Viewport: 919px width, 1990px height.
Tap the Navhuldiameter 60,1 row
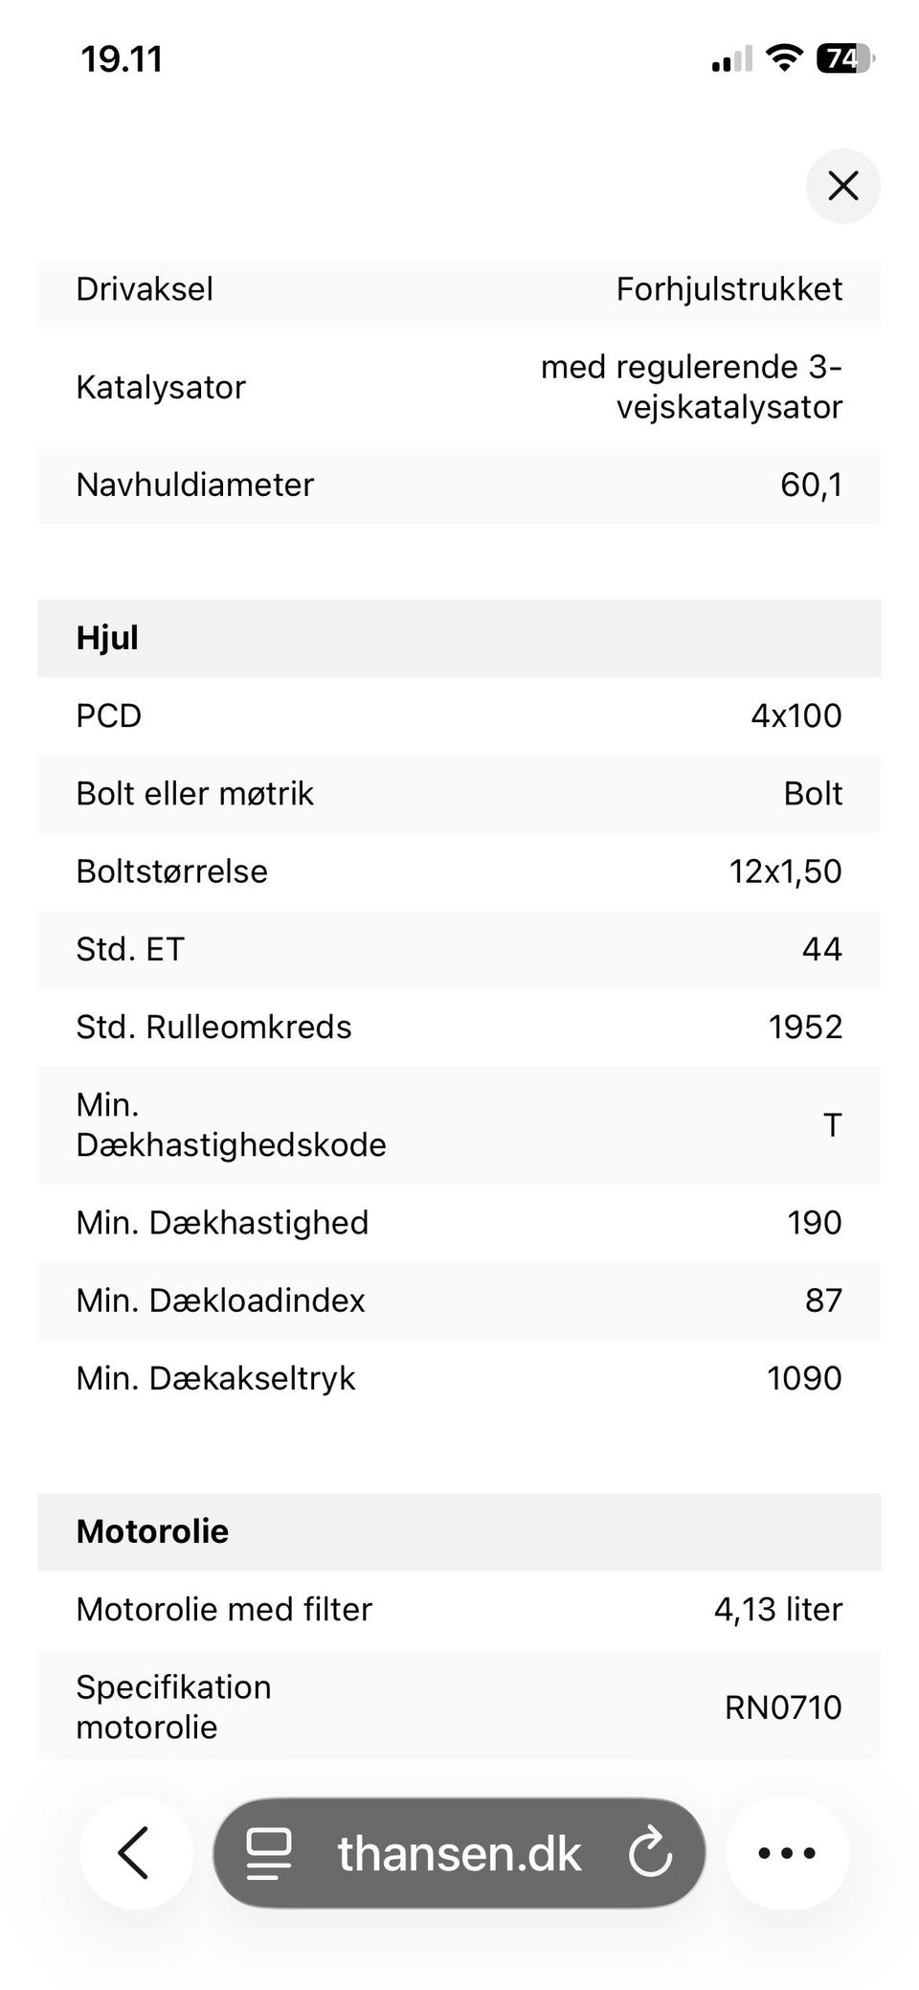point(459,485)
